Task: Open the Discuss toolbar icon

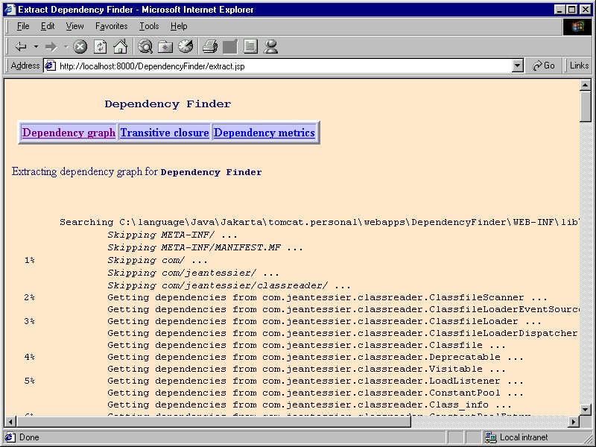Action: click(x=250, y=46)
